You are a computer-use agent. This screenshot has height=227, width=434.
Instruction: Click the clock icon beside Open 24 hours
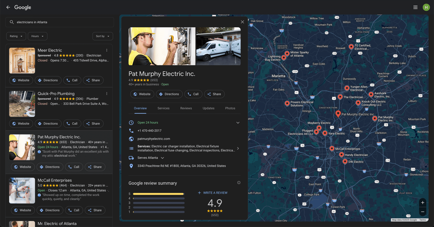pos(131,122)
